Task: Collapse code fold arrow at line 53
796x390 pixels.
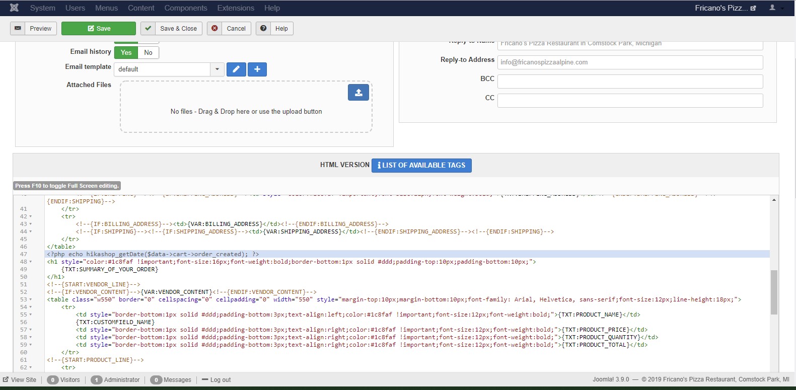Action: point(31,300)
